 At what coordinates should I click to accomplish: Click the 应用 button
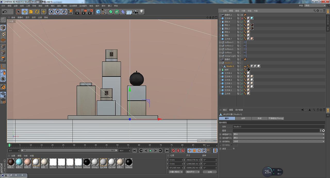210,172
